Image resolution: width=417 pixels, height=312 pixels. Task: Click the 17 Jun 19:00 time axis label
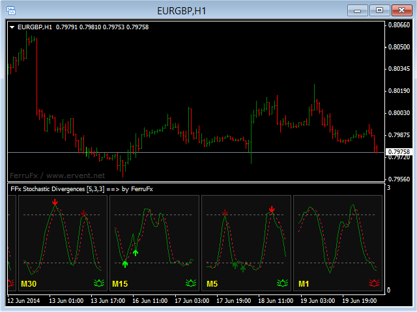[233, 301]
